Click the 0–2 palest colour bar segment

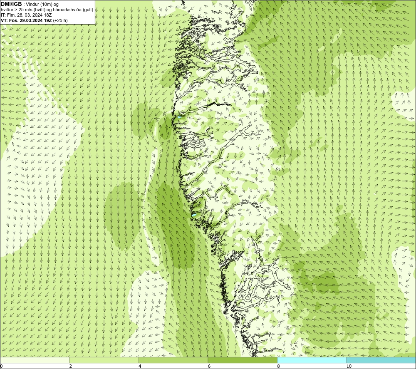[x=35, y=360]
